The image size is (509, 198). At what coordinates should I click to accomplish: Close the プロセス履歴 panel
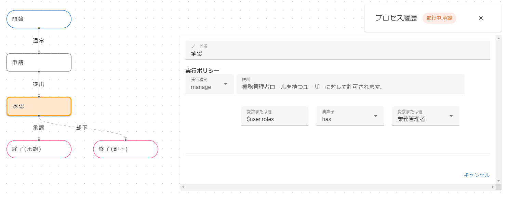pyautogui.click(x=481, y=18)
